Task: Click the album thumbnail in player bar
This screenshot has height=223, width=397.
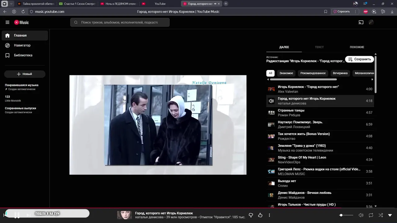Action: pos(124,215)
